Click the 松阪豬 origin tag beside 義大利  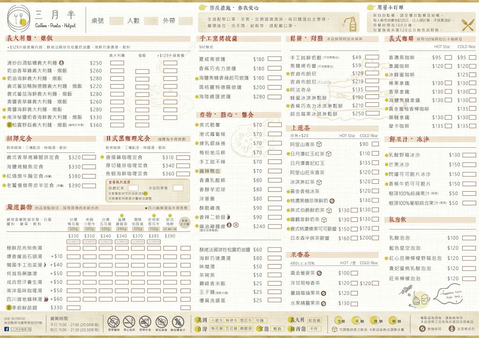(314, 320)
